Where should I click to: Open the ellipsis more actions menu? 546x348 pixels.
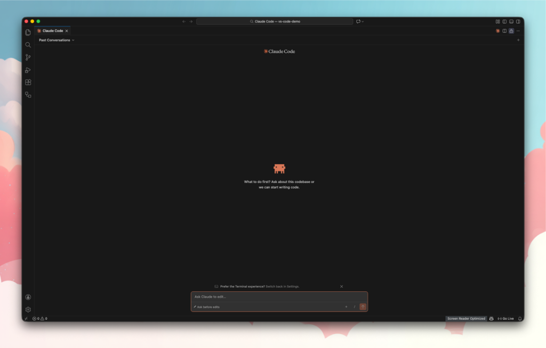coord(517,31)
